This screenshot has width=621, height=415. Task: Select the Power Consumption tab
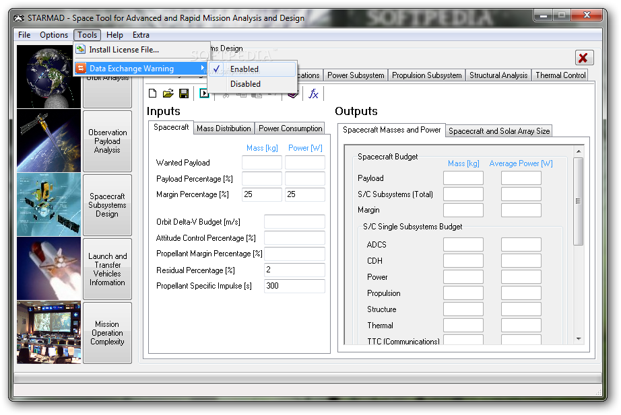click(x=290, y=128)
